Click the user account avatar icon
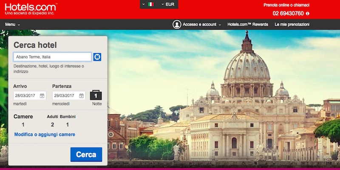The image size is (340, 170). [x=177, y=25]
